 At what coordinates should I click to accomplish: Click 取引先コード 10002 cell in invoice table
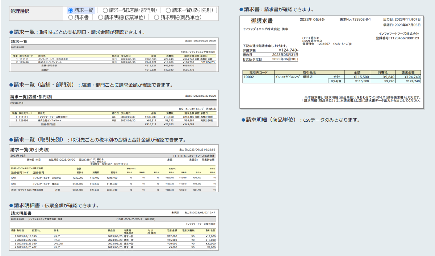point(249,77)
